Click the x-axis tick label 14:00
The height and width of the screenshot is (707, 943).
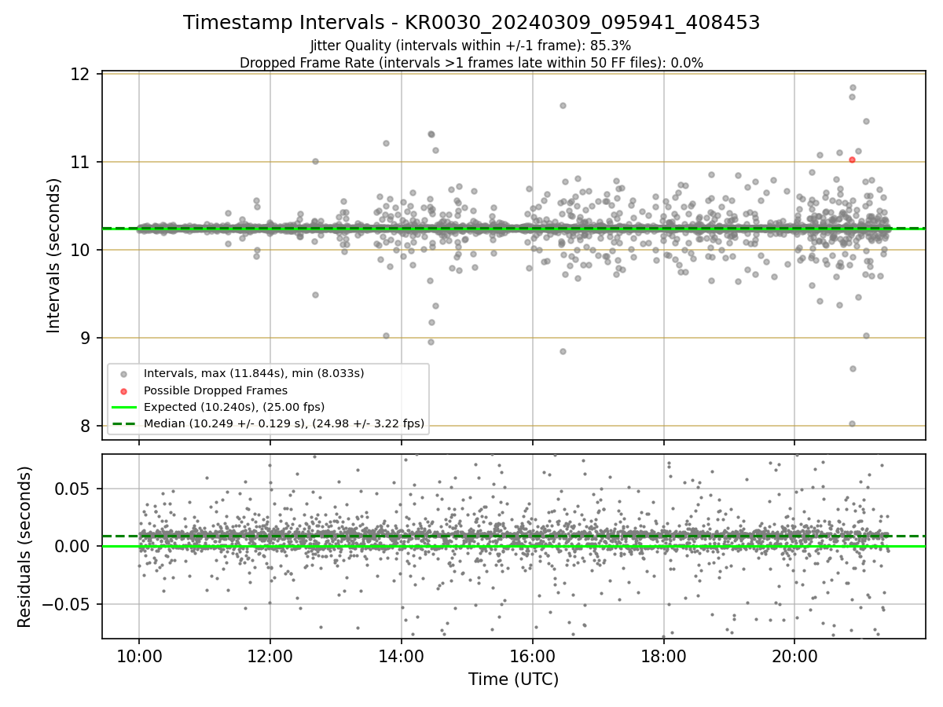pyautogui.click(x=402, y=656)
